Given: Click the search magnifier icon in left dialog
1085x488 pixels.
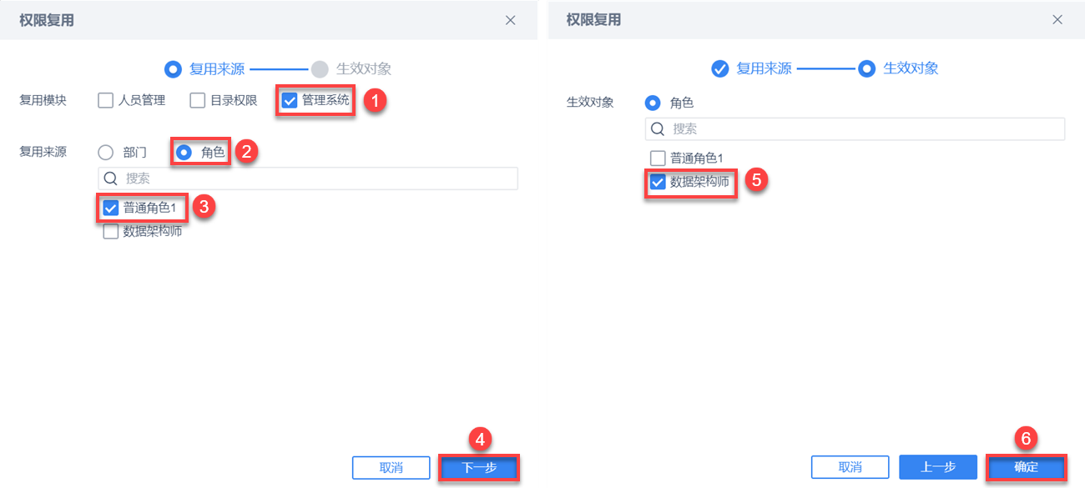Looking at the screenshot, I should pos(110,179).
